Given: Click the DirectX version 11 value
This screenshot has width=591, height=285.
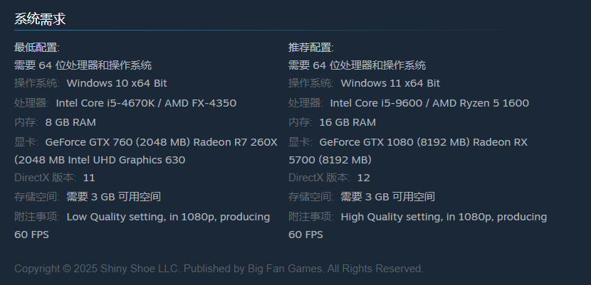Looking at the screenshot, I should pyautogui.click(x=89, y=178).
